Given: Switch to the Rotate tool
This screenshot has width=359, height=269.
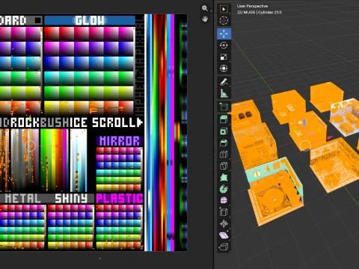Looking at the screenshot, I should click(224, 46).
